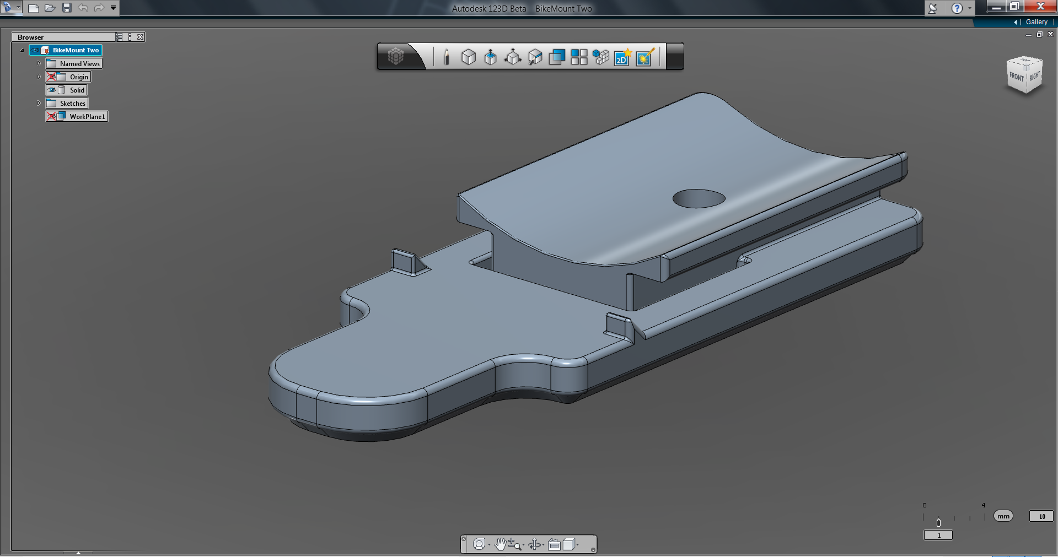
Task: Open the Grouping stacked cubes tool
Action: click(x=601, y=57)
